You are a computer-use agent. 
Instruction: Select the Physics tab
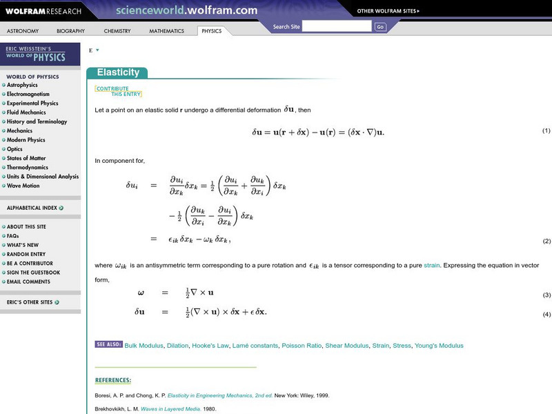pyautogui.click(x=212, y=31)
